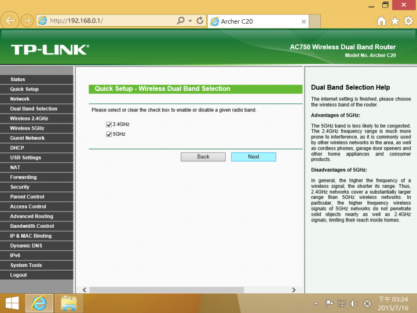
Task: Click the Model No. Archer C20 text
Action: pyautogui.click(x=370, y=56)
